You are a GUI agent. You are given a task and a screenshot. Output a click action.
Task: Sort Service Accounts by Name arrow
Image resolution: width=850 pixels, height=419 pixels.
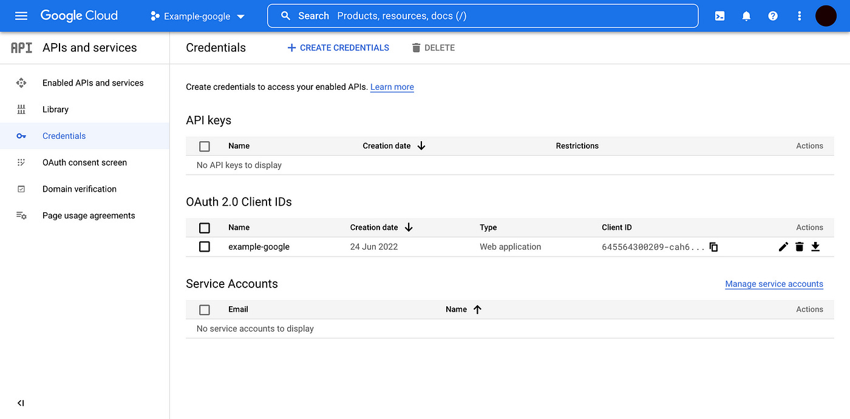tap(477, 309)
